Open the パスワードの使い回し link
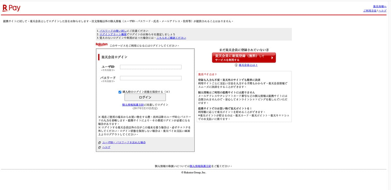The height and width of the screenshot is (190, 391). (113, 31)
